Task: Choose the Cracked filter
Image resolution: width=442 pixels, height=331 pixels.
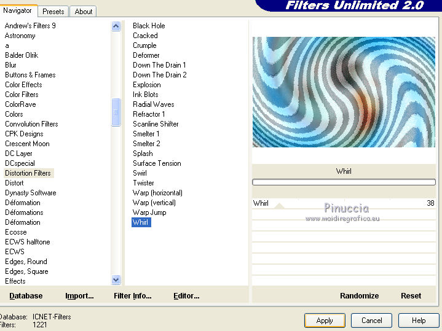Action: tap(145, 36)
